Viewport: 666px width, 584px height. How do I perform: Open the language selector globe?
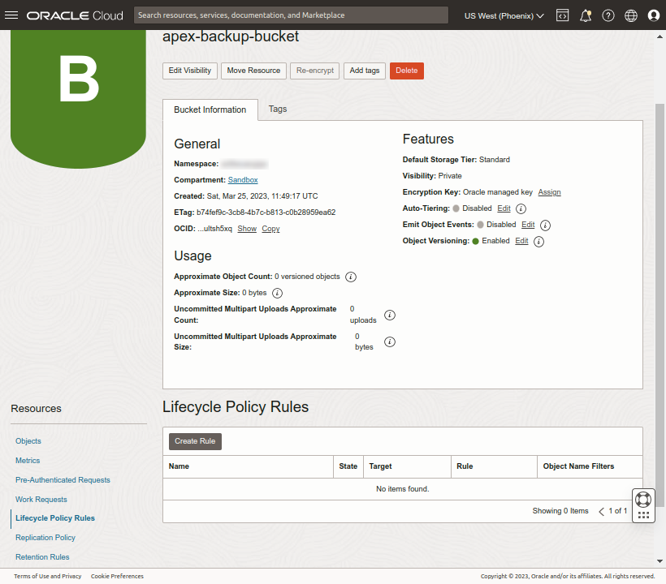pos(631,15)
